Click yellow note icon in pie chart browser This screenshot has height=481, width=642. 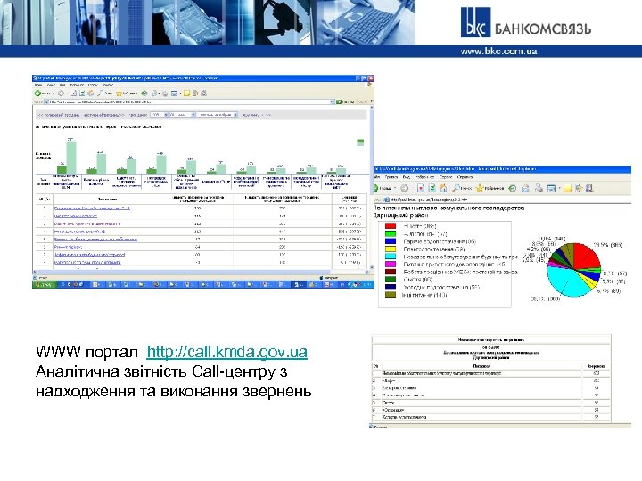click(x=567, y=188)
